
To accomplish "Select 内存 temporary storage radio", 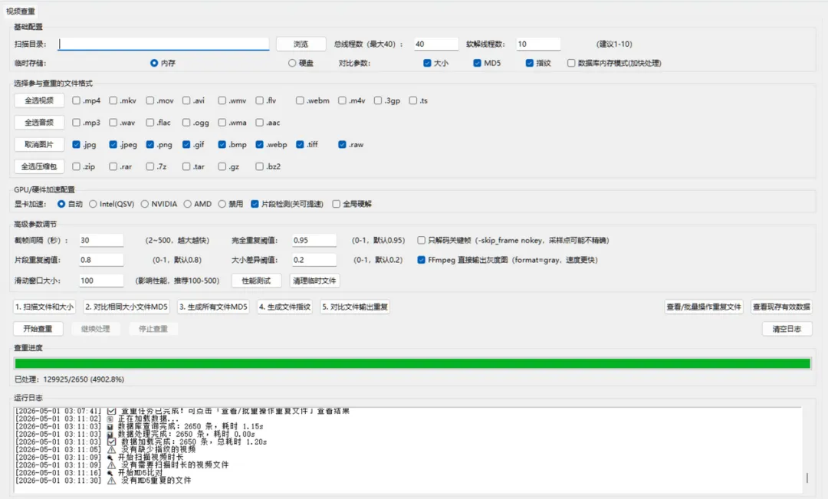I will tap(154, 63).
